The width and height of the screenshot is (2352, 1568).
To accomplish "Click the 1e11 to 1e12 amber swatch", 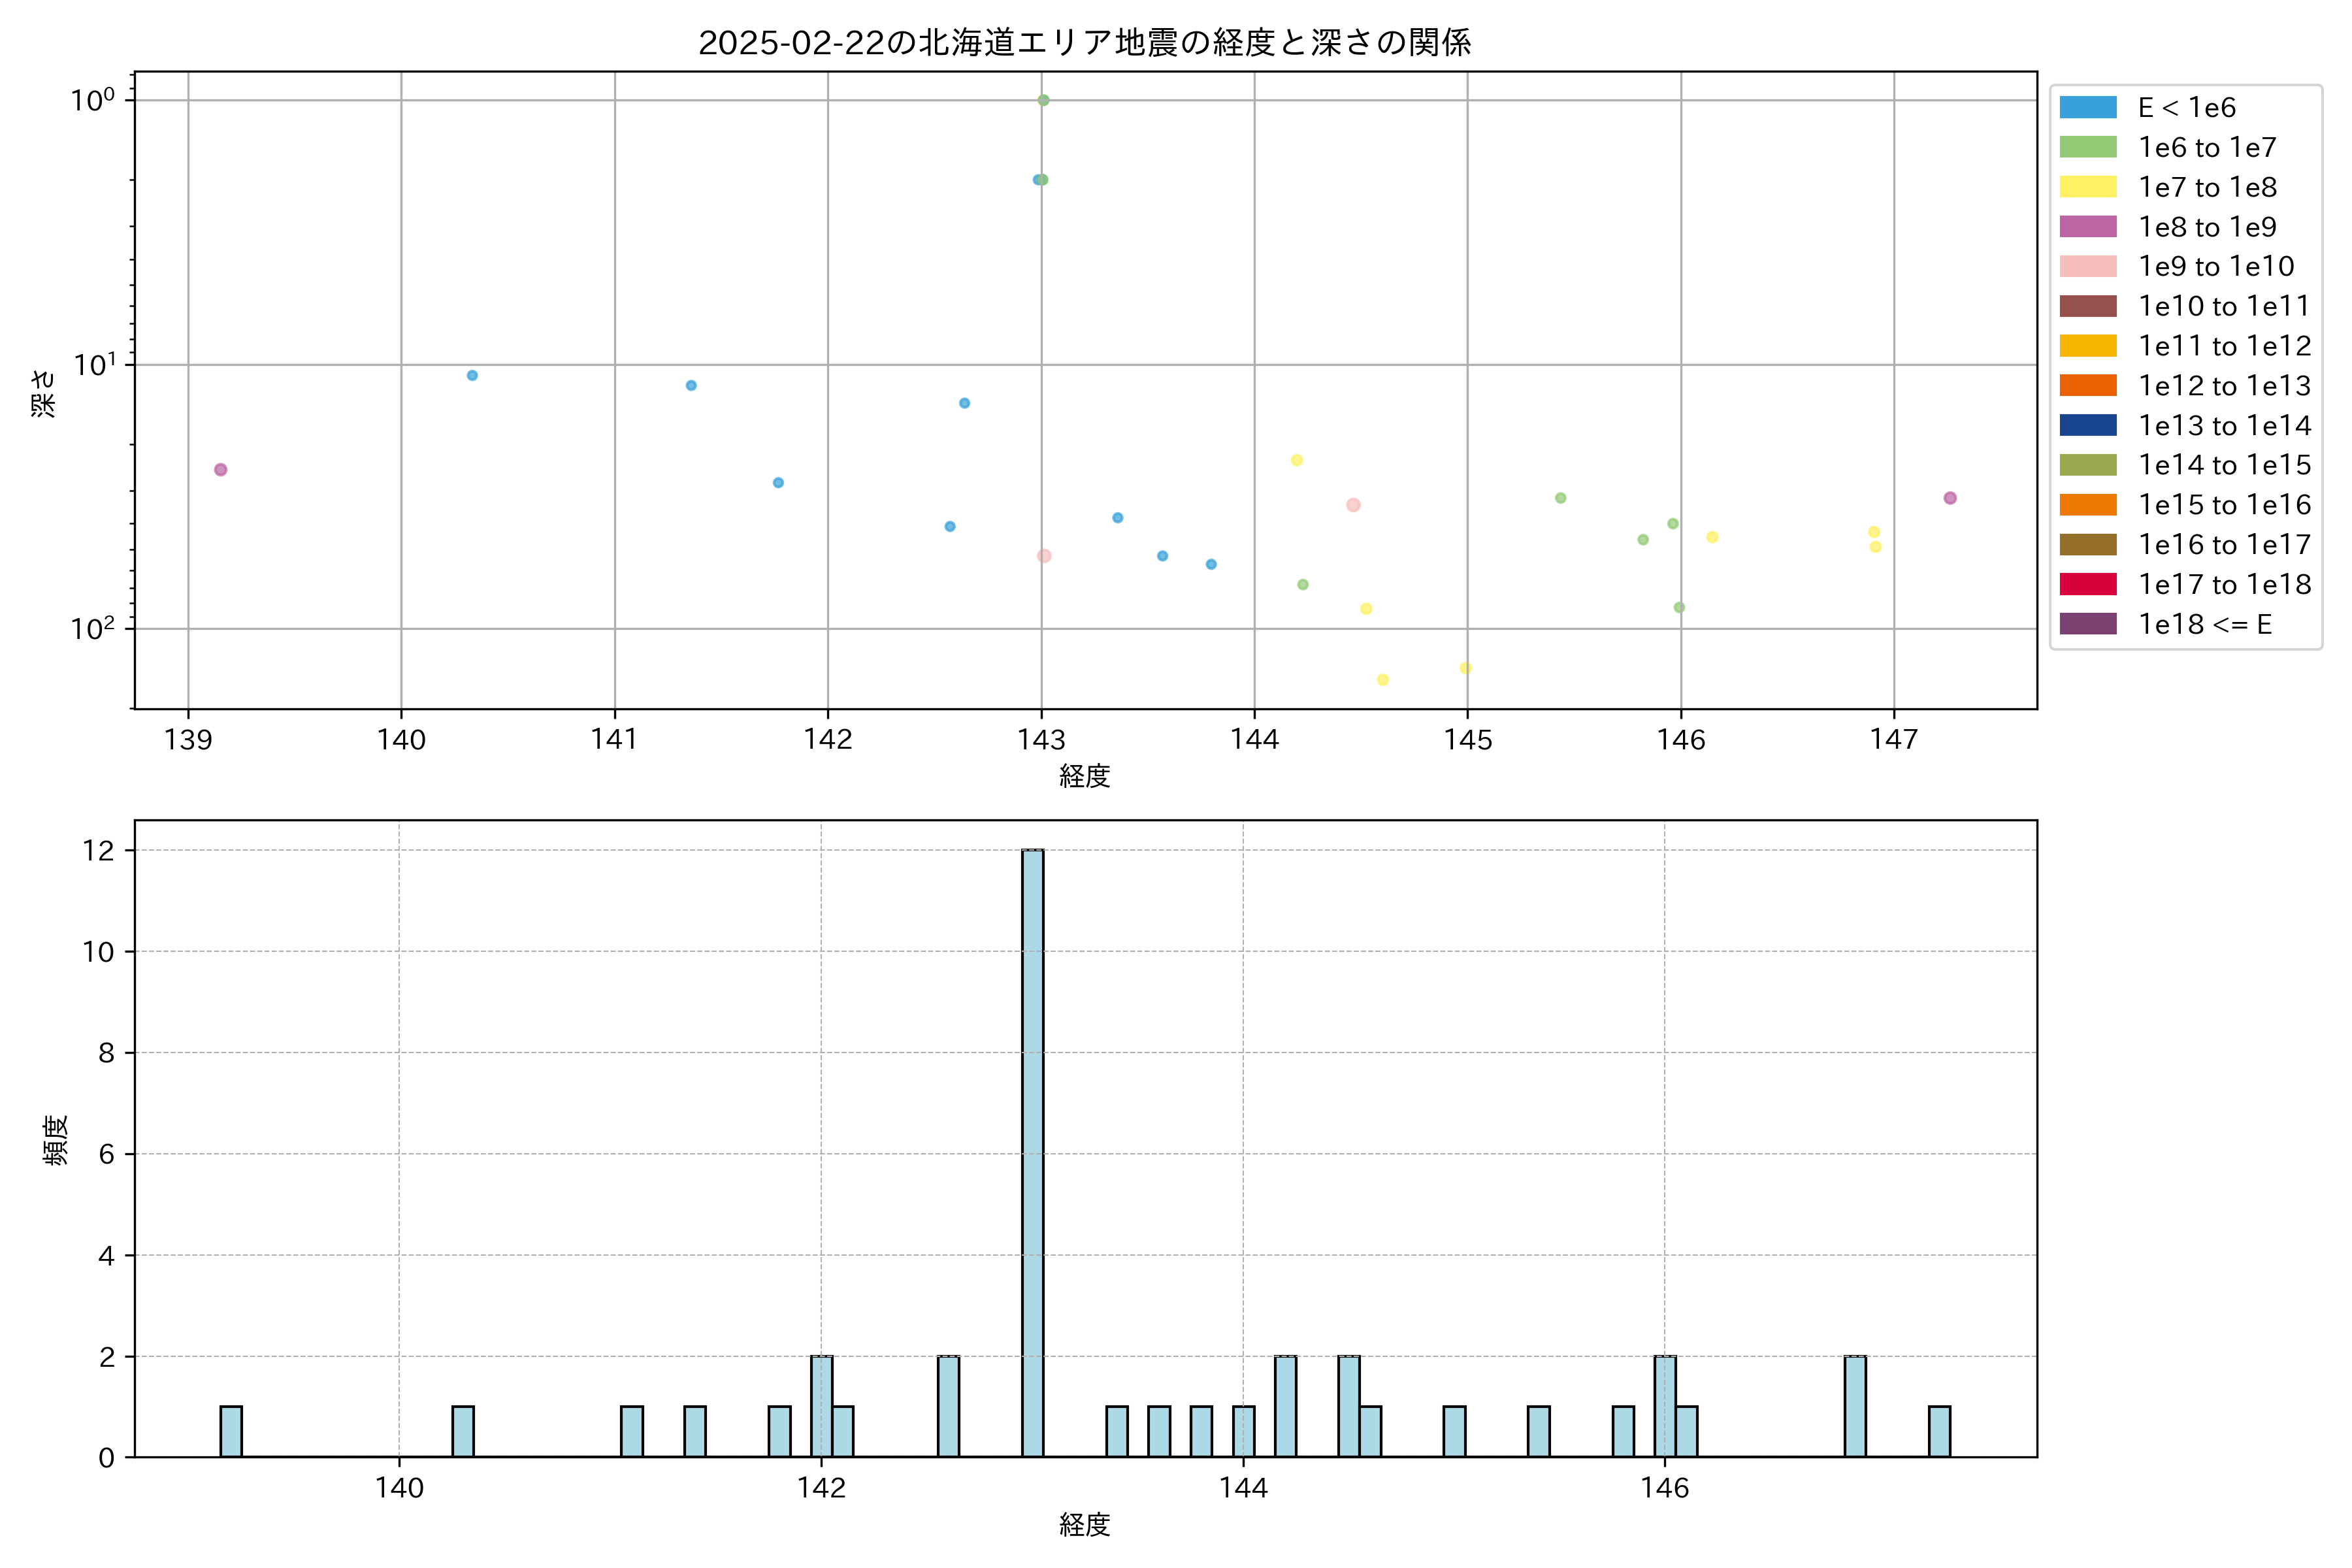I will [2088, 346].
